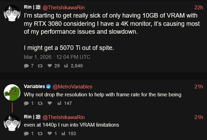The height and width of the screenshot is (140, 207).
Task: Open @MetroVariables profile handle link
Action: 73,86
